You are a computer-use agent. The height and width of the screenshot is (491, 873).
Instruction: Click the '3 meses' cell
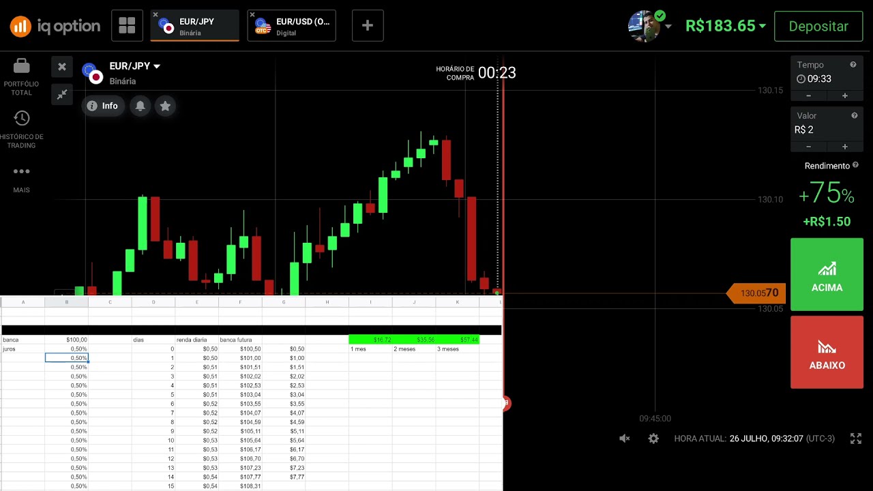click(x=458, y=349)
